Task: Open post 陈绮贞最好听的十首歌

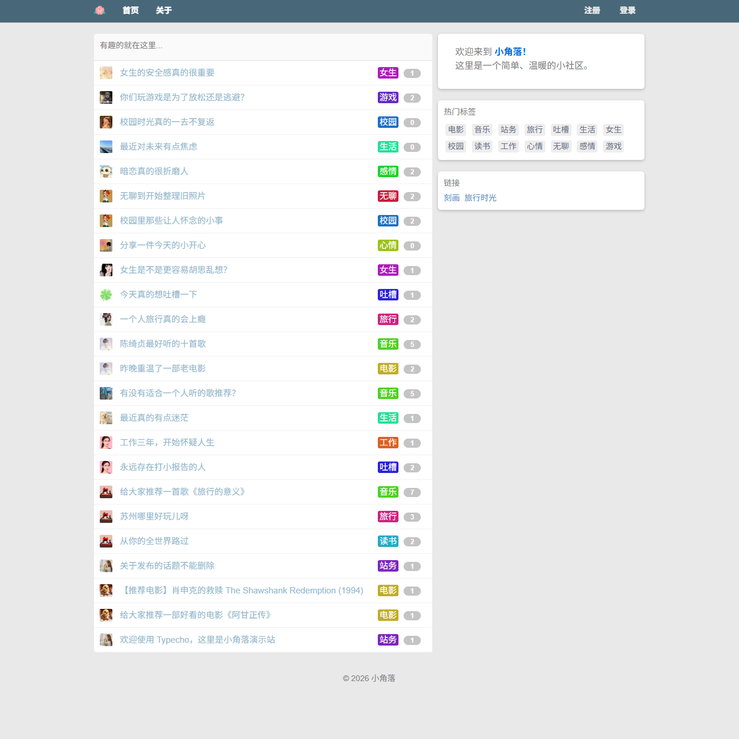Action: pos(163,344)
